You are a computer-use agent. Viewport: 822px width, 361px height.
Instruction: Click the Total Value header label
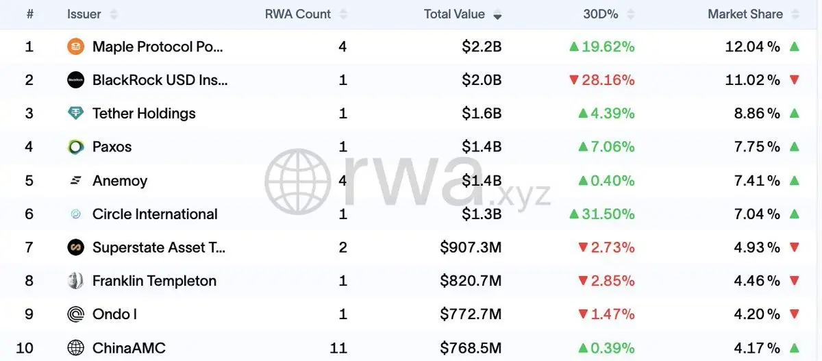tap(454, 14)
